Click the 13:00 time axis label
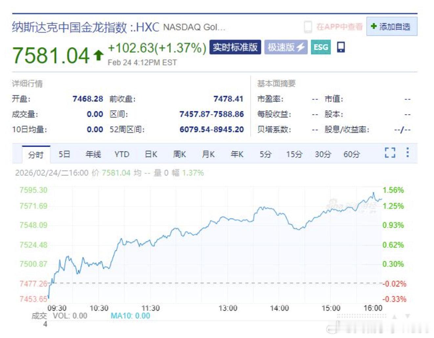Image resolution: width=434 pixels, height=338 pixels. point(228,308)
